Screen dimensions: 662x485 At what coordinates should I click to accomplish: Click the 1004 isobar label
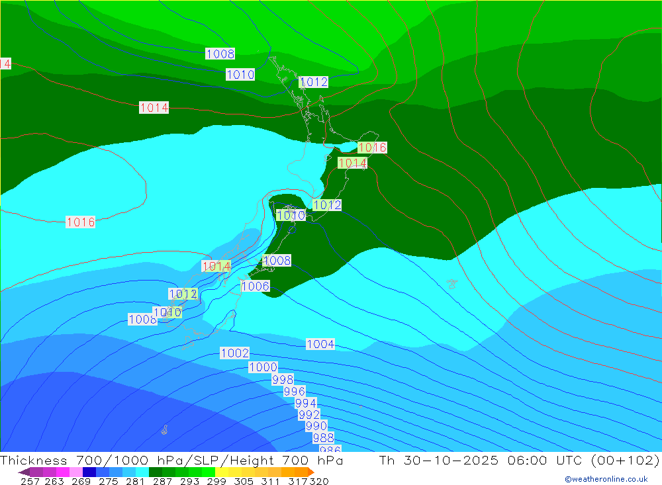click(x=320, y=344)
